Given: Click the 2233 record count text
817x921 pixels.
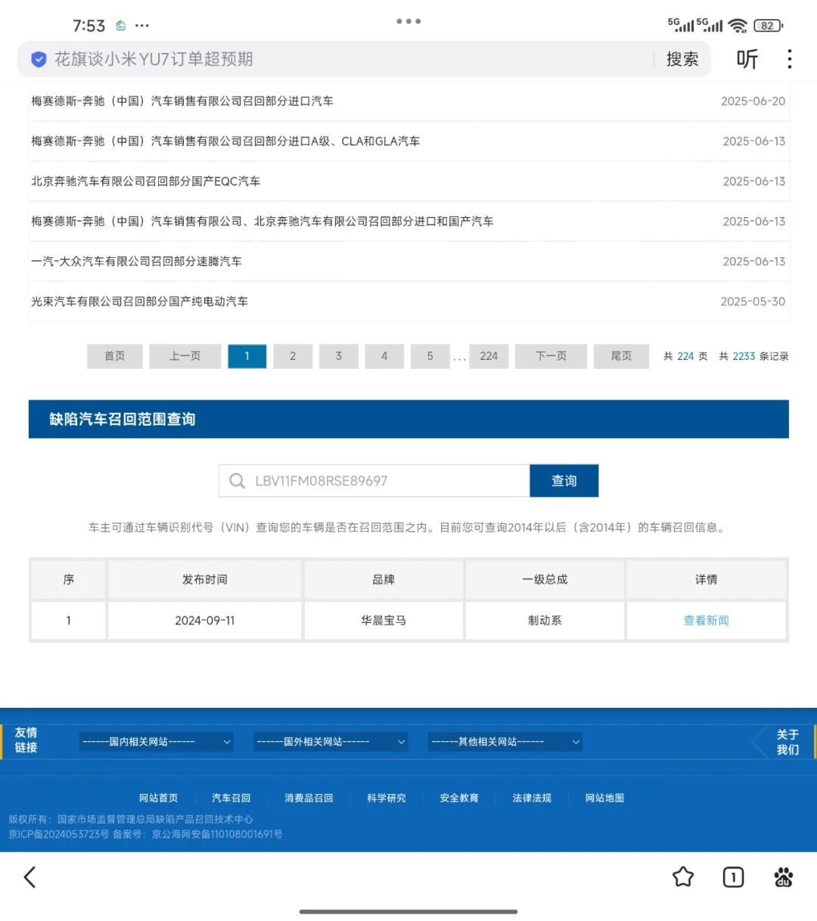Looking at the screenshot, I should (744, 356).
